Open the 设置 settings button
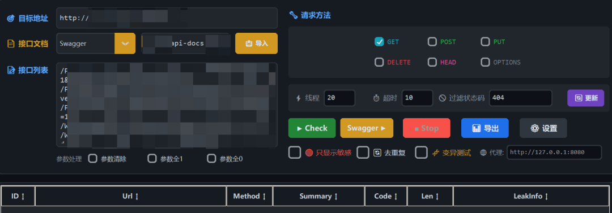Image resolution: width=612 pixels, height=213 pixels. pyautogui.click(x=543, y=128)
